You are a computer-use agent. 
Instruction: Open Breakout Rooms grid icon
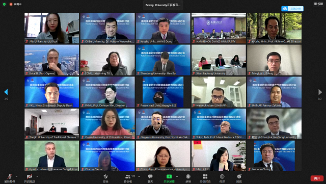point(205,178)
